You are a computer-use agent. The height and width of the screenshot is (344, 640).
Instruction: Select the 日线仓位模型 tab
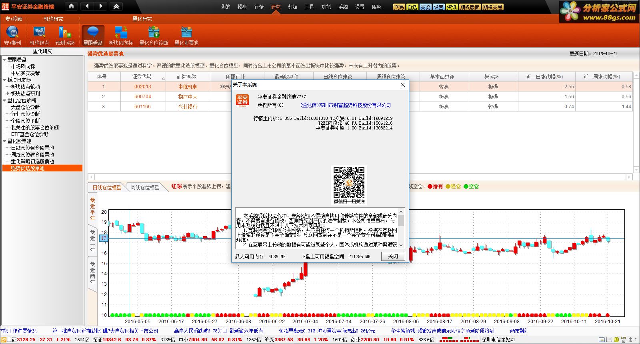click(107, 187)
